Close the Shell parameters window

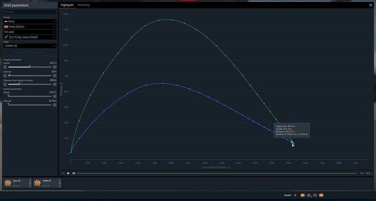(371, 5)
